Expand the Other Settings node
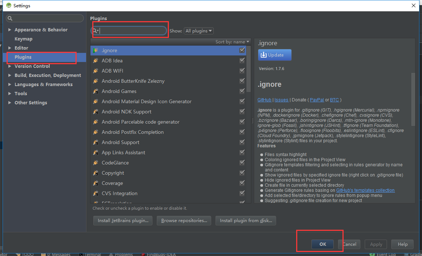 10,103
